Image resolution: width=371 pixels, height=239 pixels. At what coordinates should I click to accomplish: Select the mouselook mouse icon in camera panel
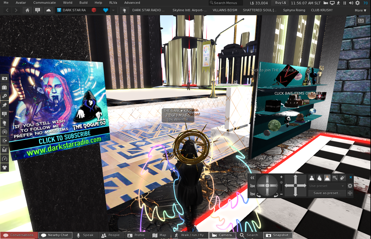pyautogui.click(x=343, y=178)
